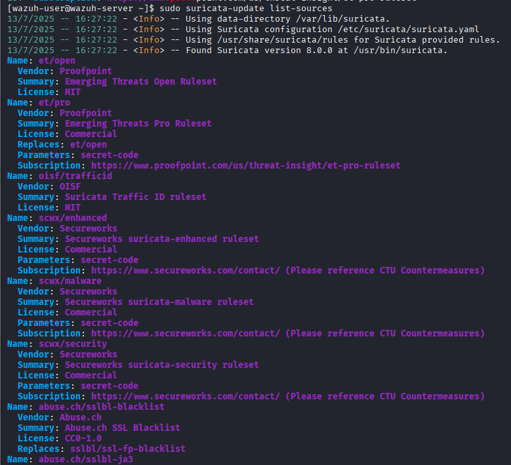Click the 'Abuse.ch' vendor value

(x=81, y=417)
